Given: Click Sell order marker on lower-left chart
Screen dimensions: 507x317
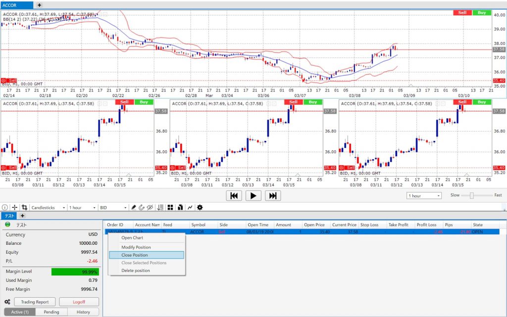Looking at the screenshot, I should (9, 168).
